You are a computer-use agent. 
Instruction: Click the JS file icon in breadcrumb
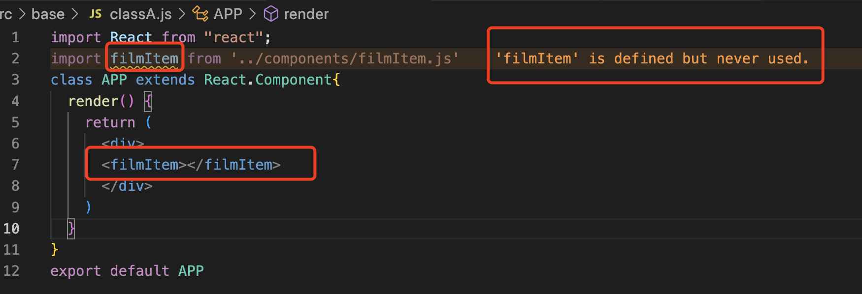(x=95, y=14)
